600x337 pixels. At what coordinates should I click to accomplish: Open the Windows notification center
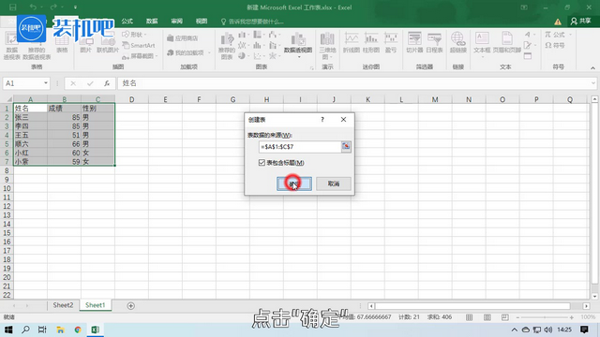tap(584, 330)
